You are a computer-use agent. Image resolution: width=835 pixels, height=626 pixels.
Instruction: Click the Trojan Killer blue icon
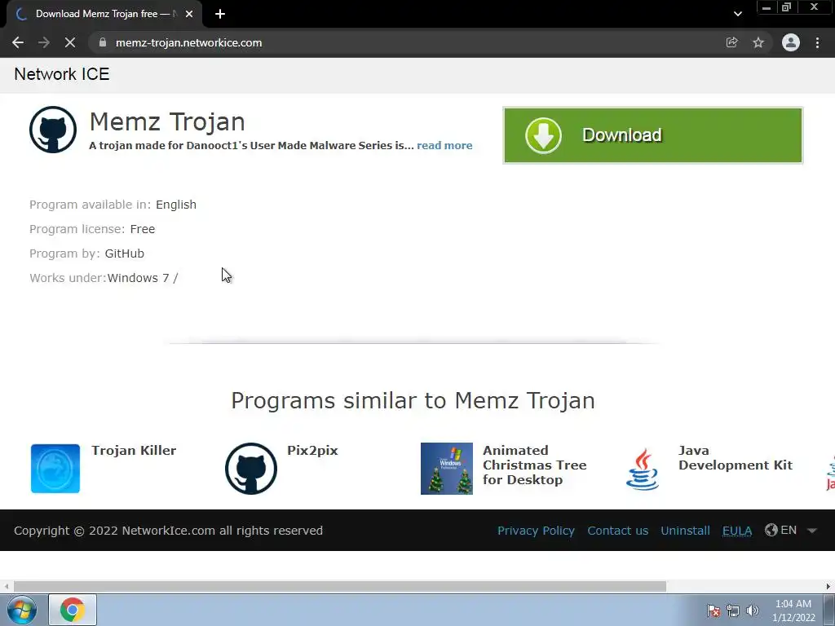coord(55,469)
